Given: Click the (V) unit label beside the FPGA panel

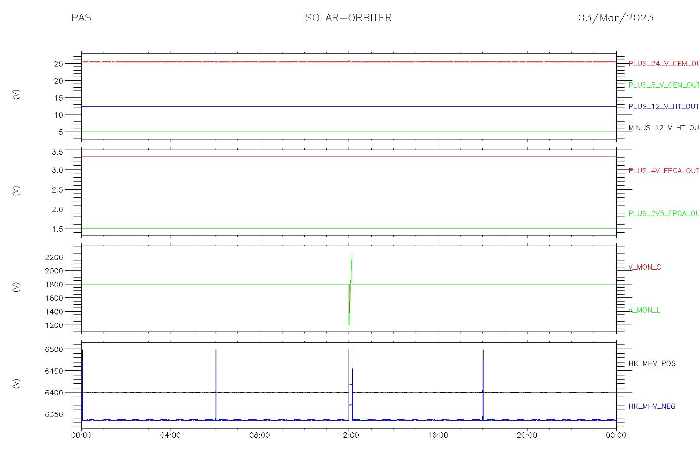Looking at the screenshot, I should pos(16,190).
